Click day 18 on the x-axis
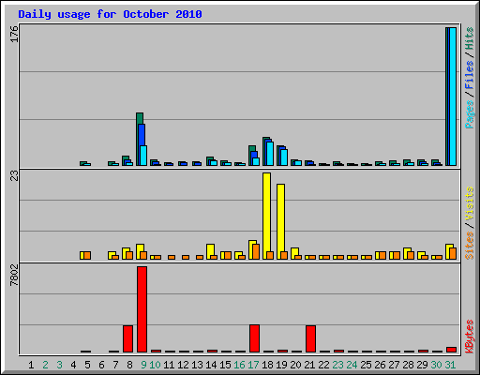The height and width of the screenshot is (375, 480). point(267,365)
